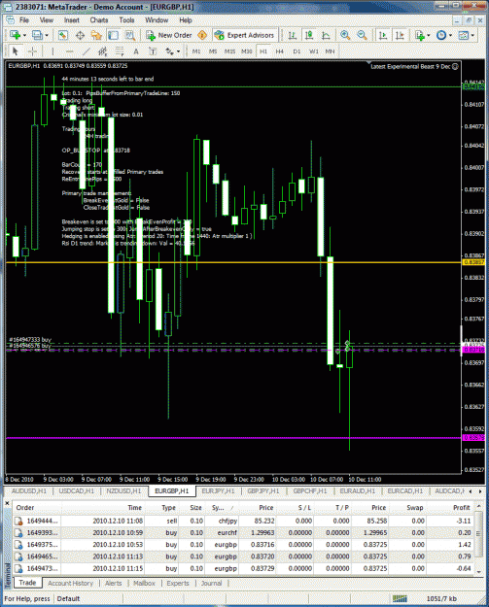Toggle Expert Advisors on or off
Screen dimensions: 489x607
[245, 35]
